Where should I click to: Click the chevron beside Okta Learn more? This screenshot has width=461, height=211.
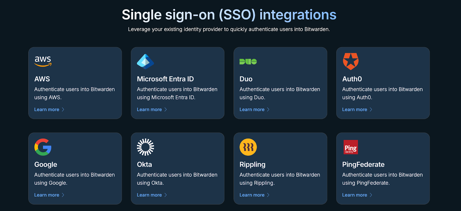[166, 195]
